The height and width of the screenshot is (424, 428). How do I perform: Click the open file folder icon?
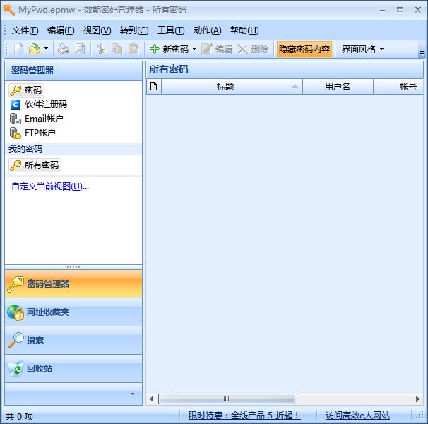[x=35, y=49]
